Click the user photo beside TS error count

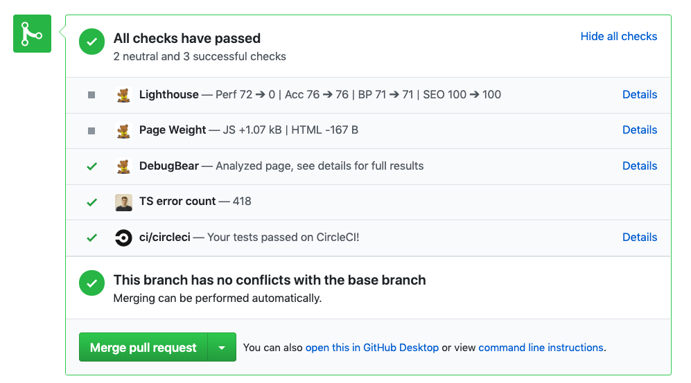[x=123, y=202]
